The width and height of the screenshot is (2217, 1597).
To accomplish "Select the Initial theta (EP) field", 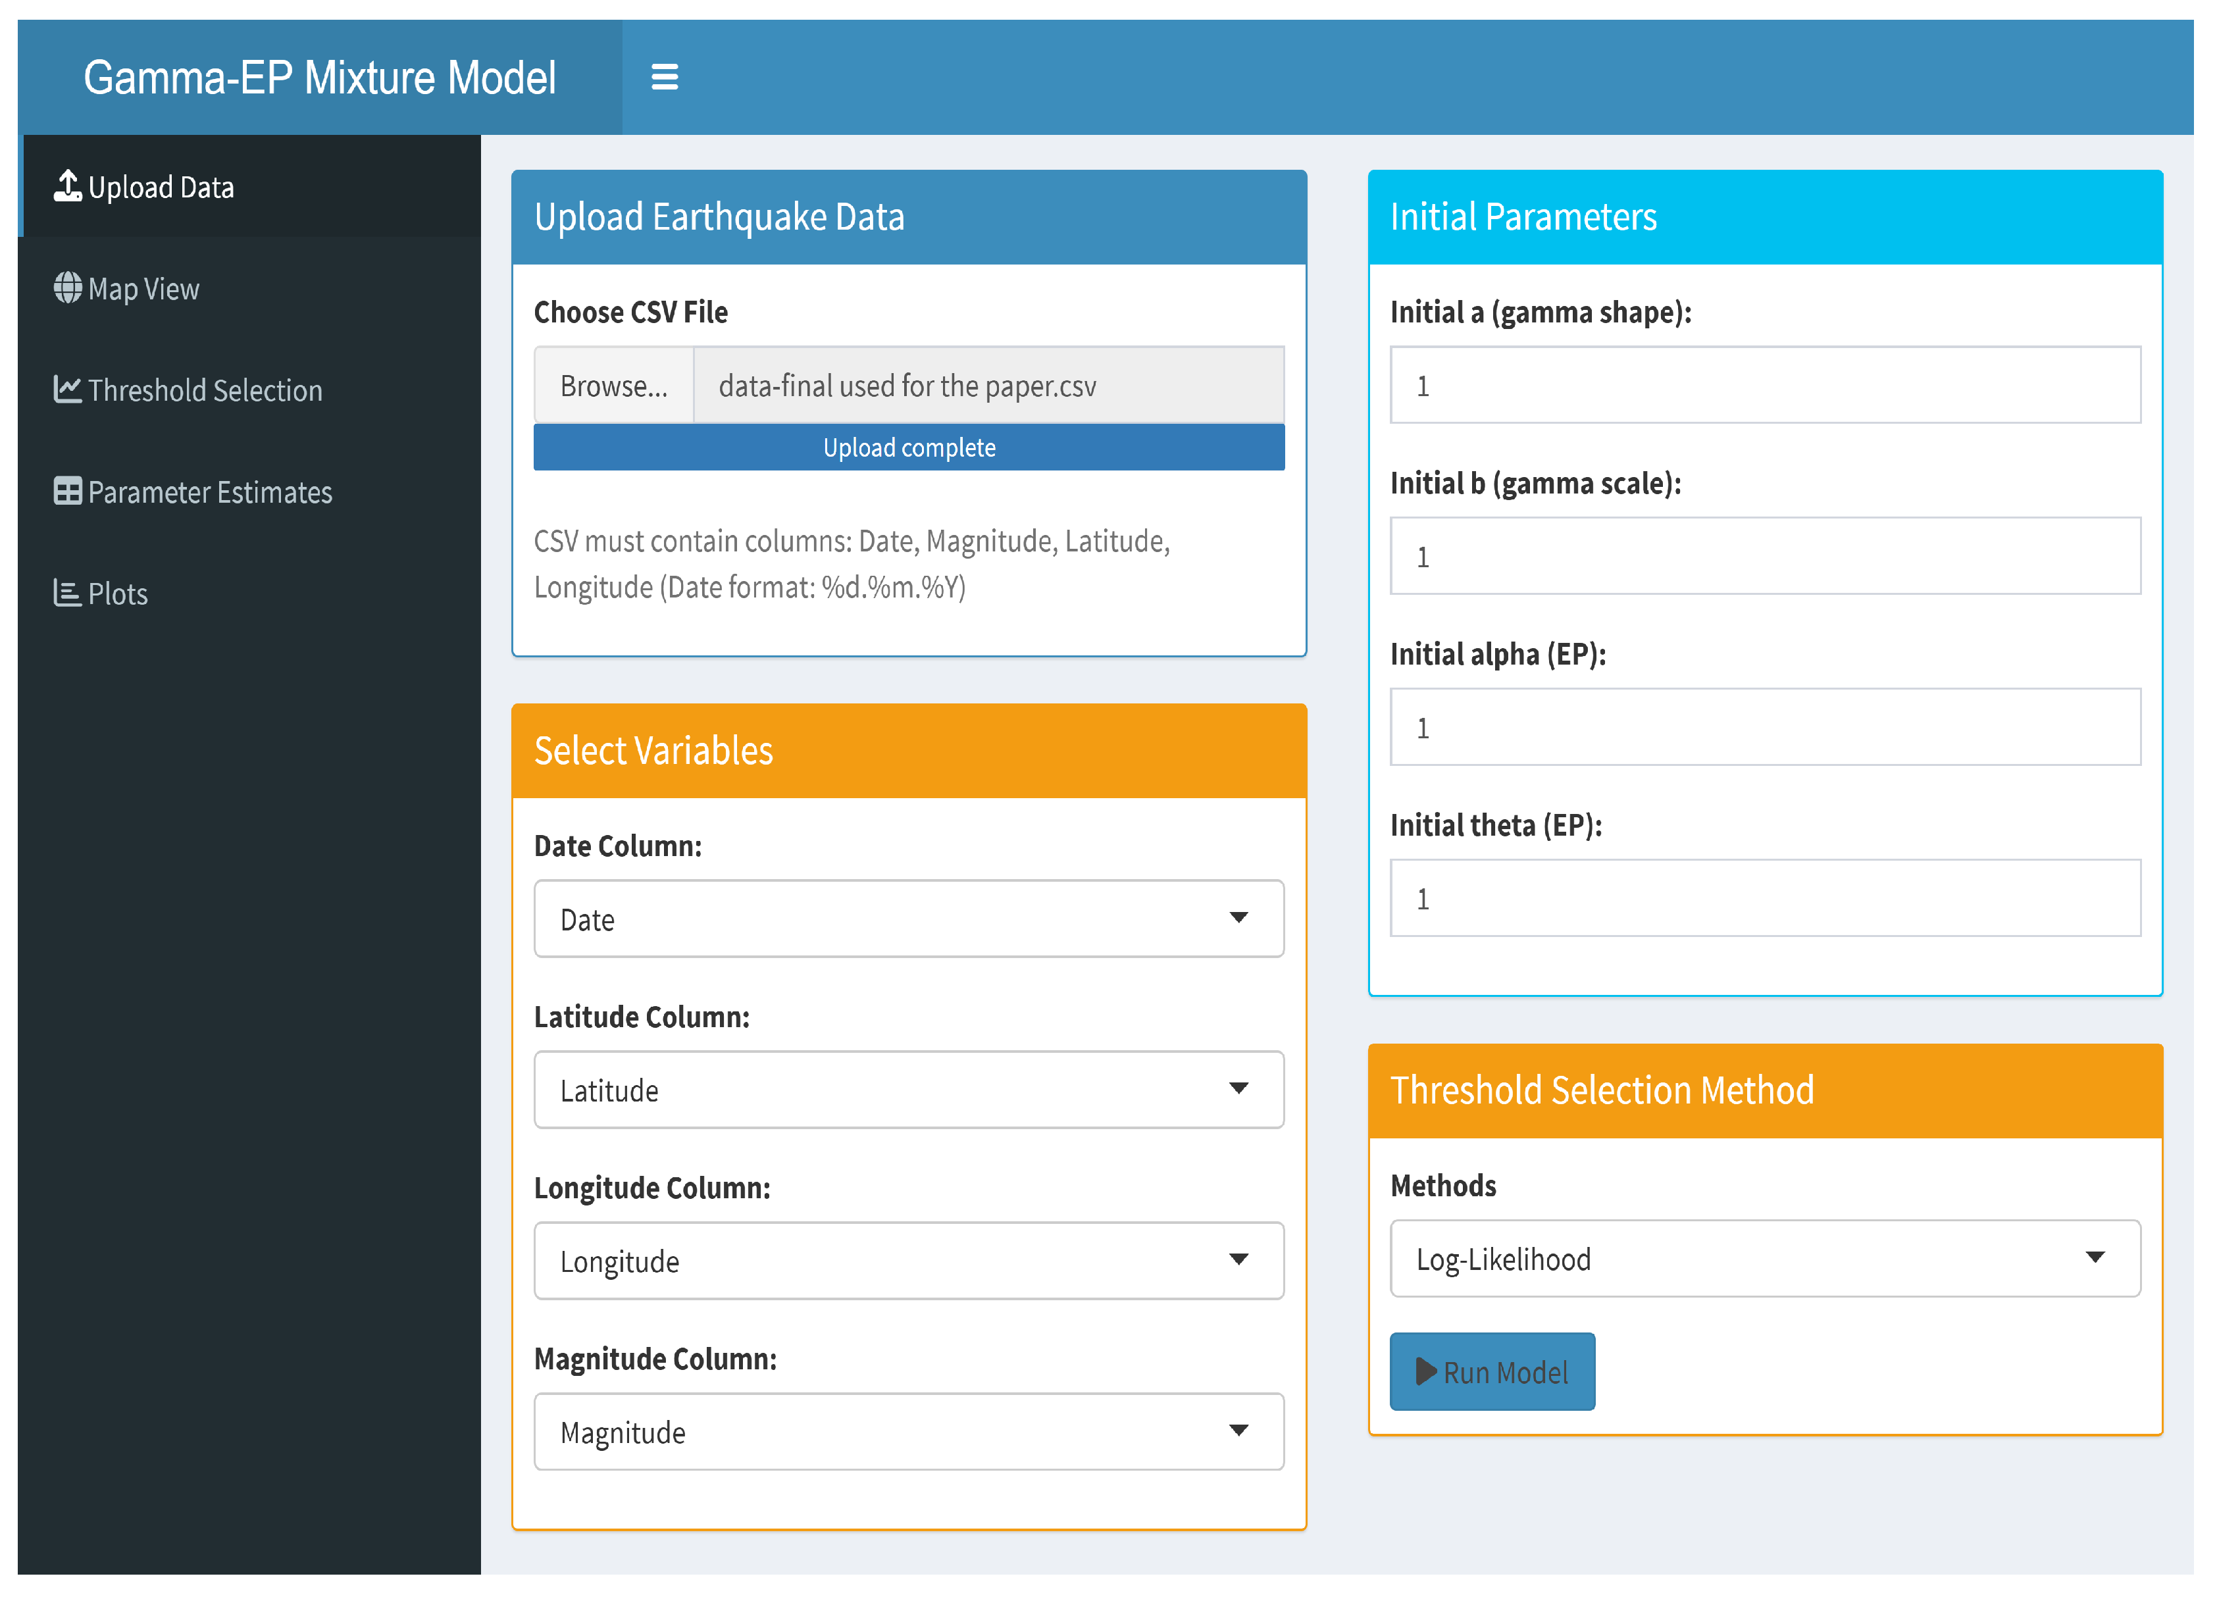I will click(1764, 898).
